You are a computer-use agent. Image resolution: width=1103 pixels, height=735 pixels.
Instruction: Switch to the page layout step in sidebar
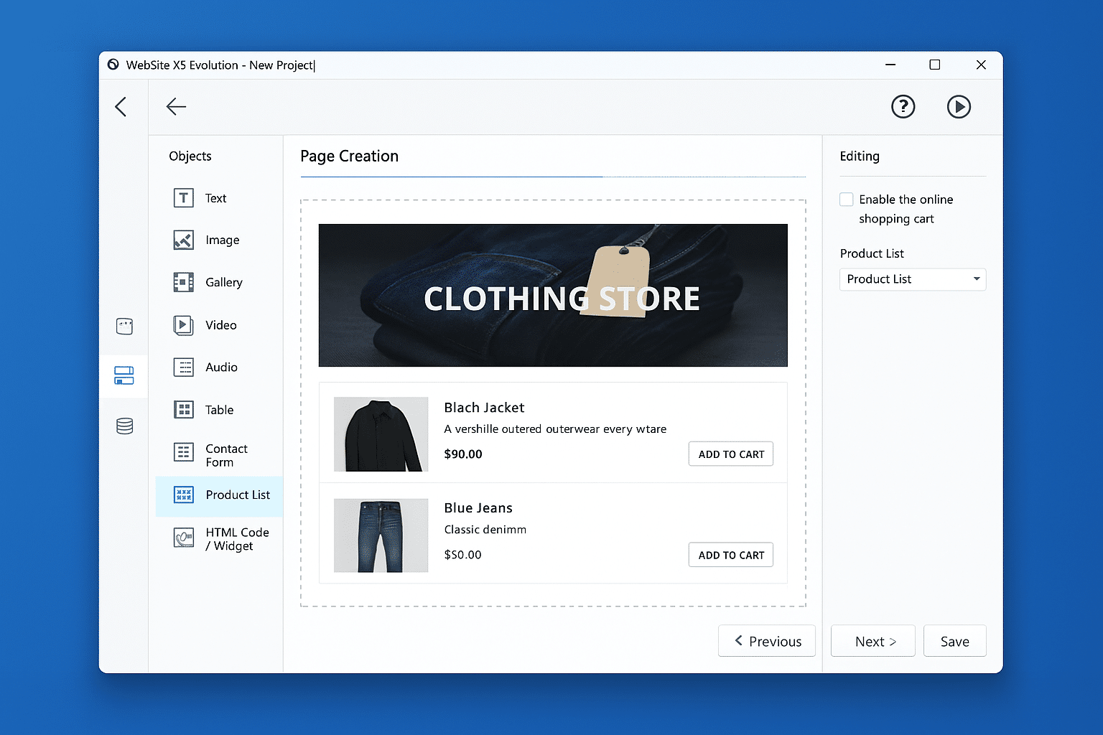pyautogui.click(x=124, y=375)
